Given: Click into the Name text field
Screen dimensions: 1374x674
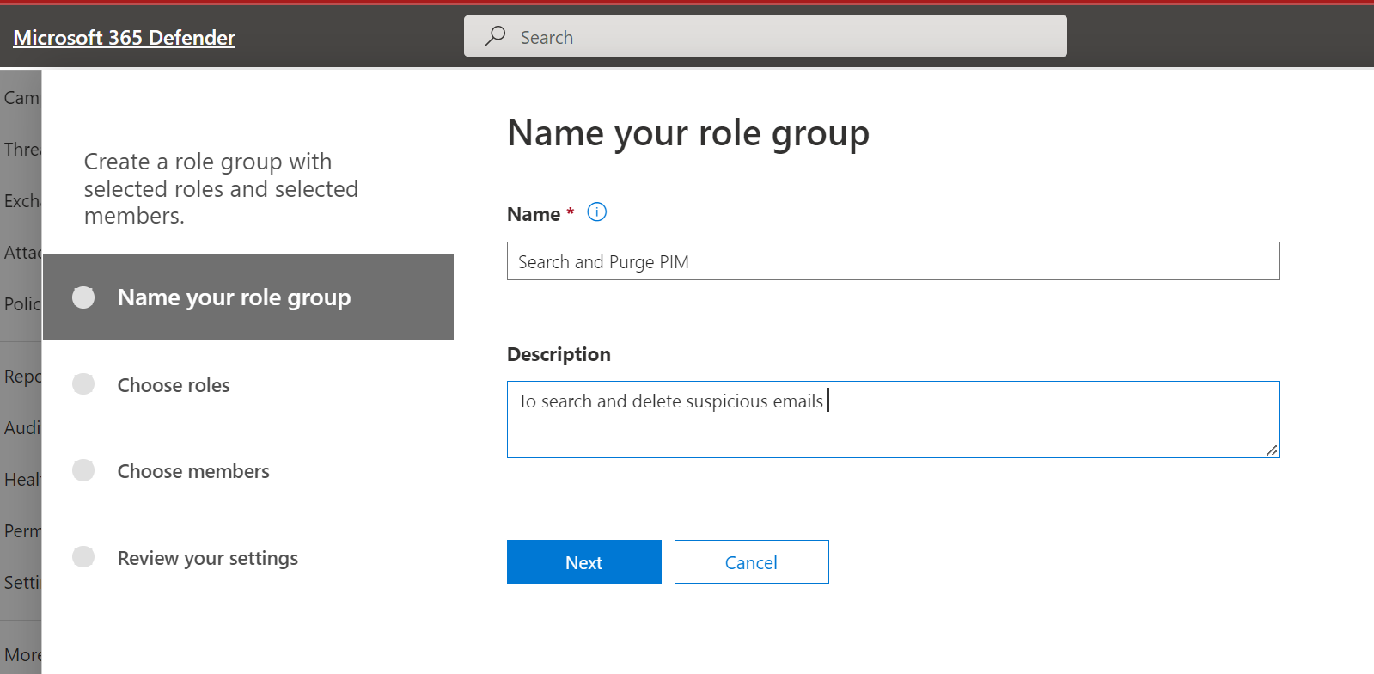Looking at the screenshot, I should tap(893, 261).
